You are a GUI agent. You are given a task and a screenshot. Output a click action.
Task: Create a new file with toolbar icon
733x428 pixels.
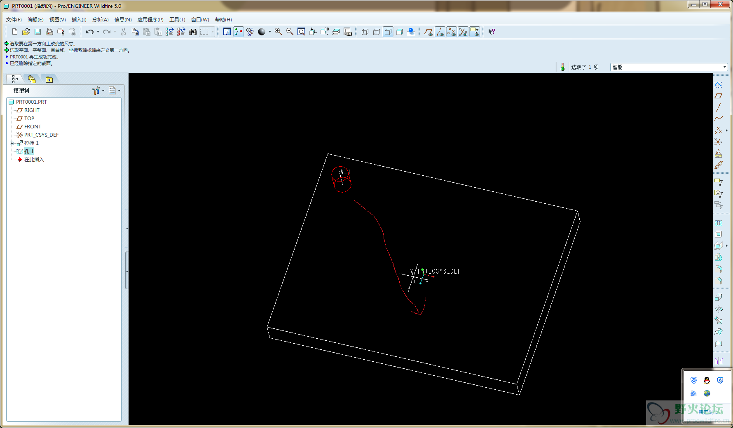pyautogui.click(x=15, y=32)
